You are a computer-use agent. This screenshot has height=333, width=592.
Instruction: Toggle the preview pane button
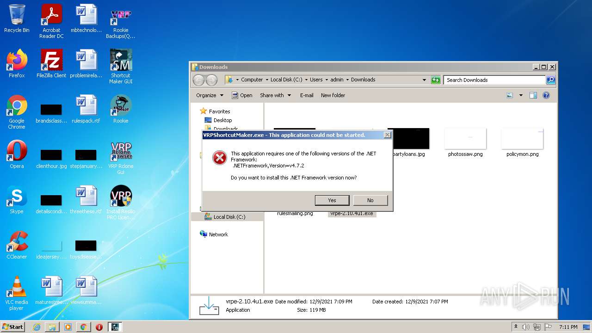533,95
